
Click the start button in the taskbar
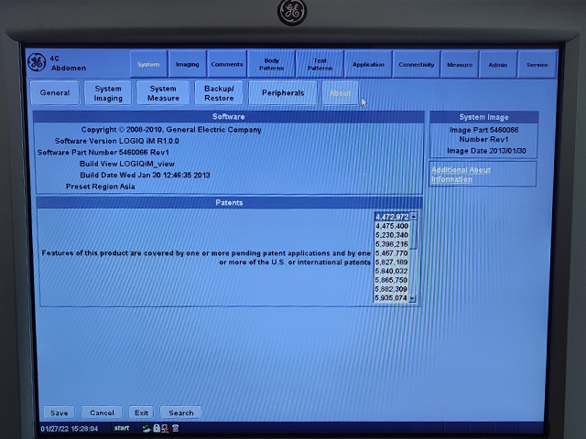click(122, 428)
